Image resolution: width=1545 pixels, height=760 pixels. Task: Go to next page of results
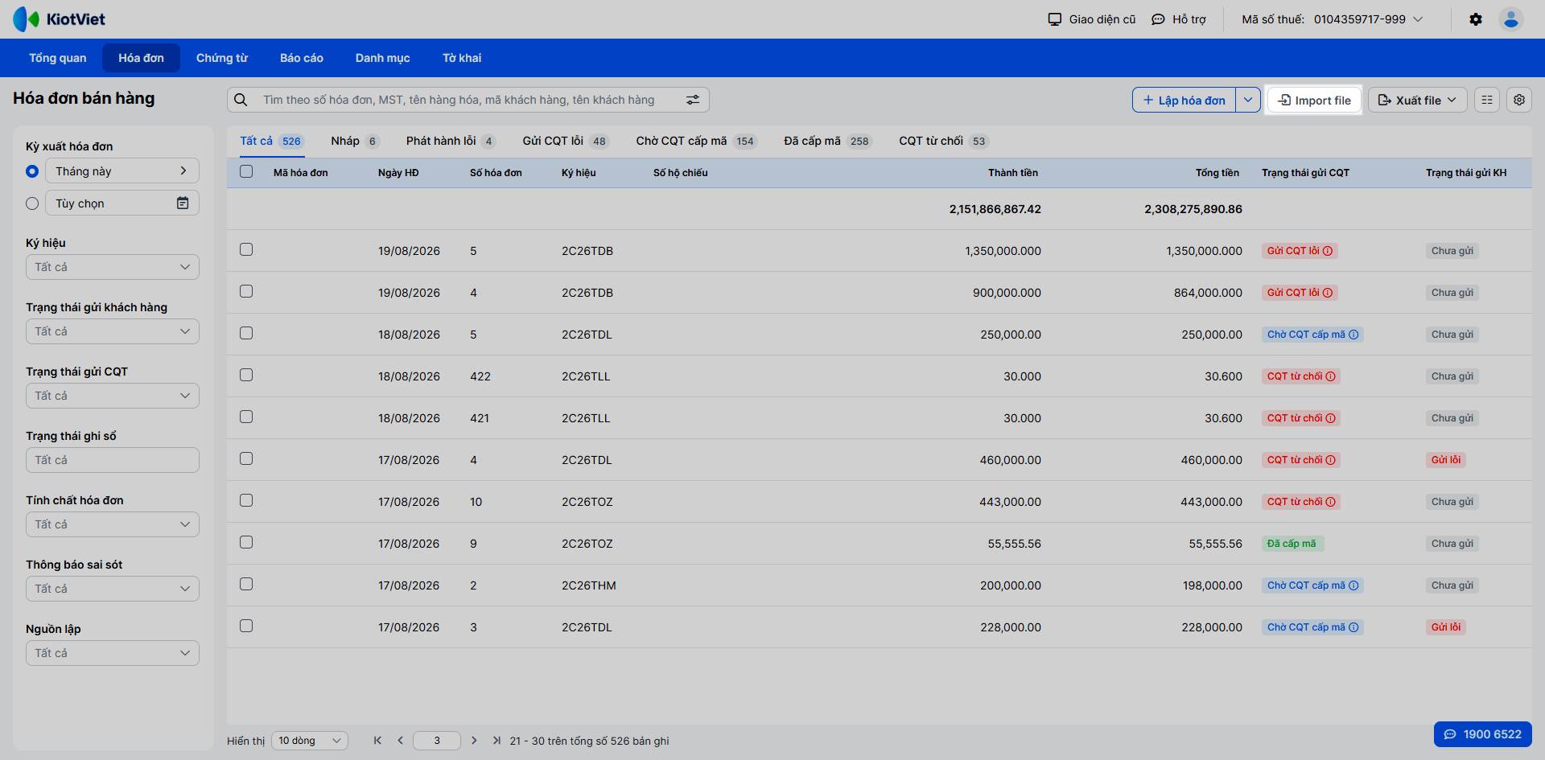click(x=474, y=741)
